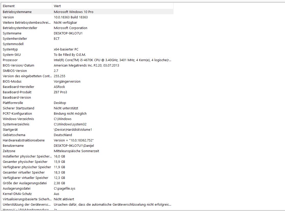285x211 pixels.
Task: Click the Element column header
Action: [x=27, y=6]
